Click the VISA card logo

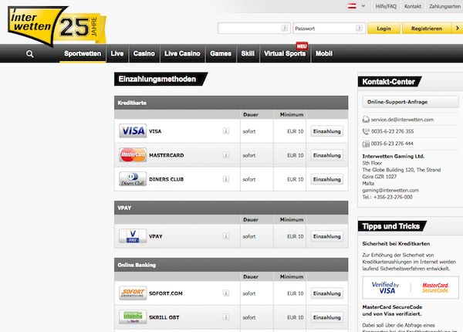point(133,130)
